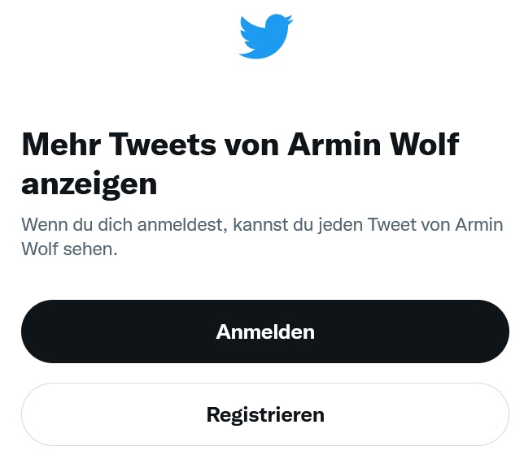Sign in with the Anmelden button

tap(265, 331)
